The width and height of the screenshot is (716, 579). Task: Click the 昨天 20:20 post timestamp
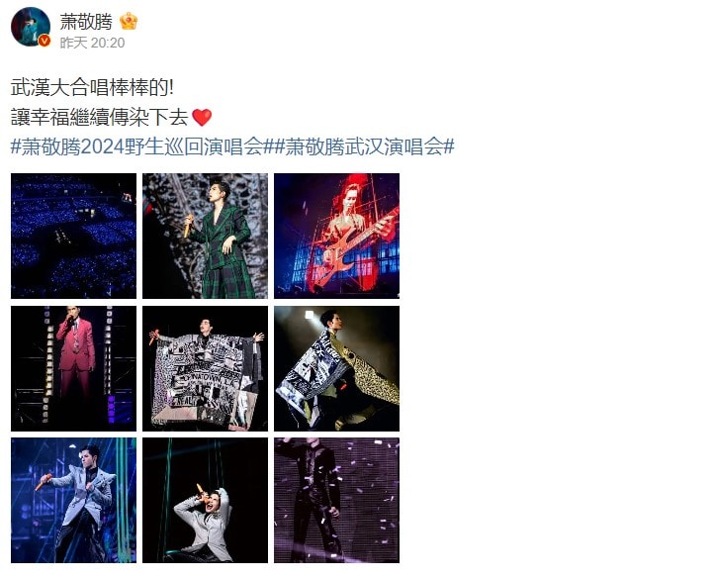92,43
